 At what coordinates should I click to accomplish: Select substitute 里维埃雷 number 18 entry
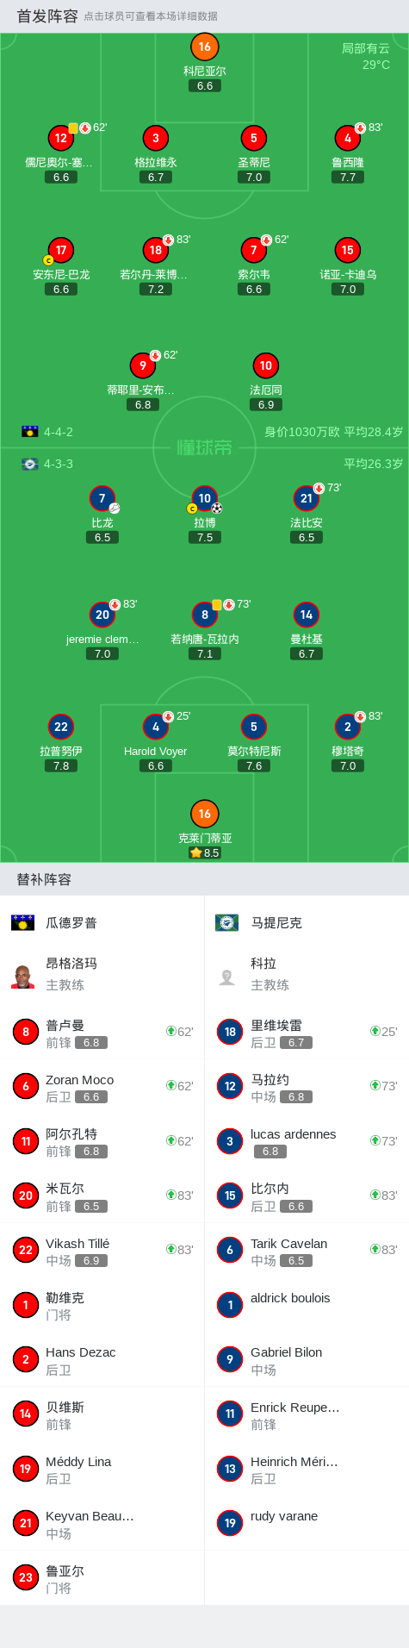point(307,1032)
